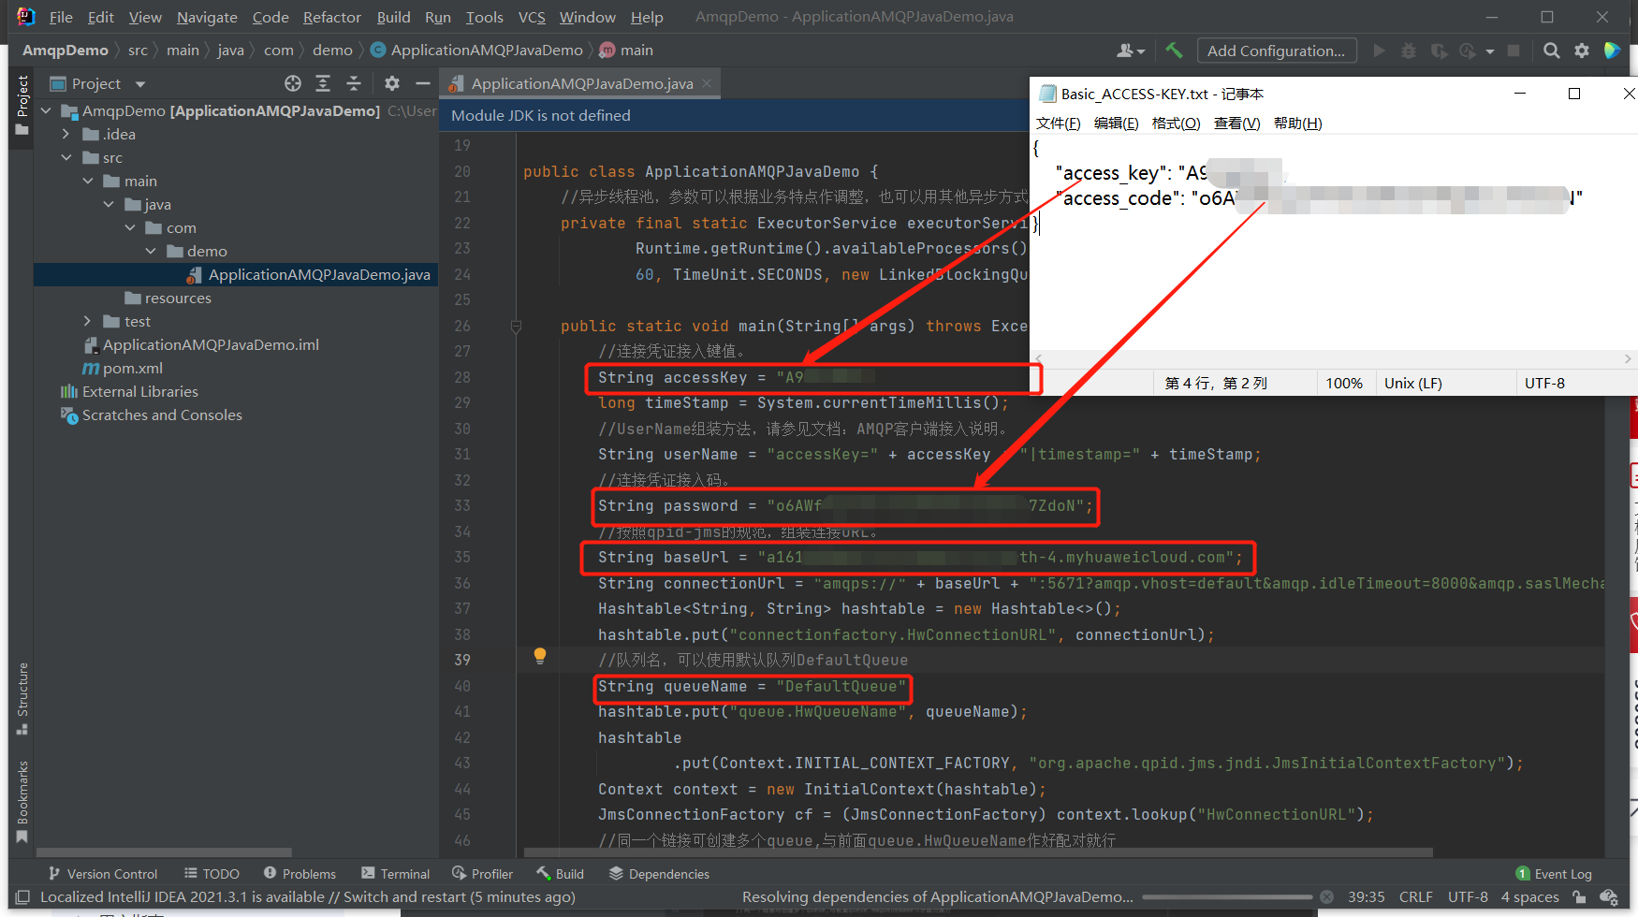Open Project panel options gear
The height and width of the screenshot is (917, 1638).
(x=392, y=83)
